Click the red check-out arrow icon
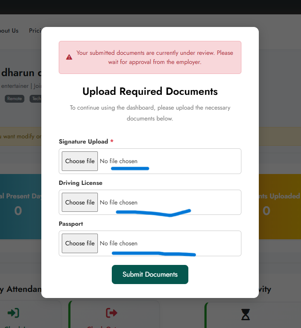The image size is (301, 328). 112,313
